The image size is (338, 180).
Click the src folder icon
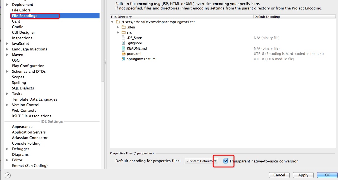click(x=124, y=32)
